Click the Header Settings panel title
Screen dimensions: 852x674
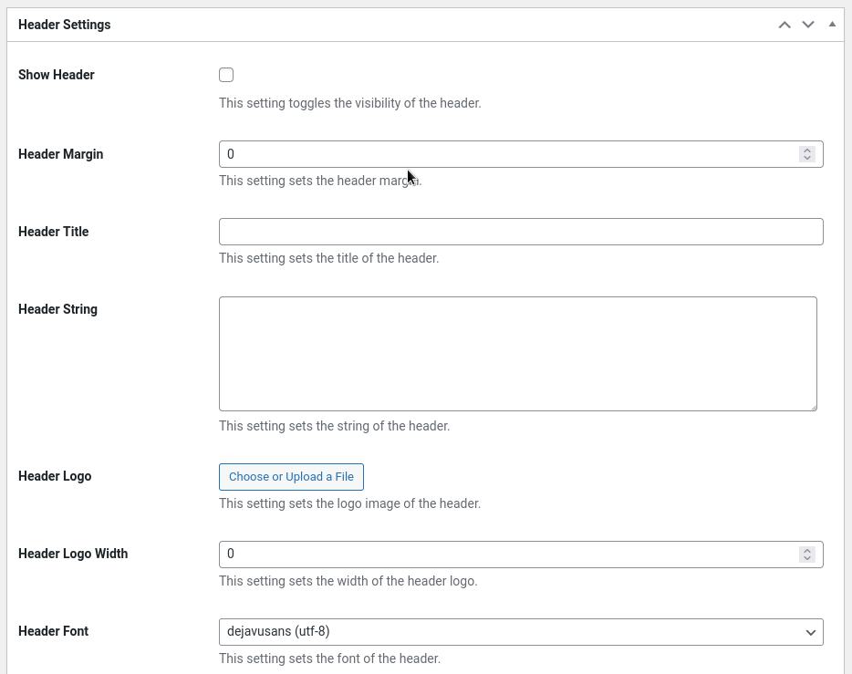(65, 25)
